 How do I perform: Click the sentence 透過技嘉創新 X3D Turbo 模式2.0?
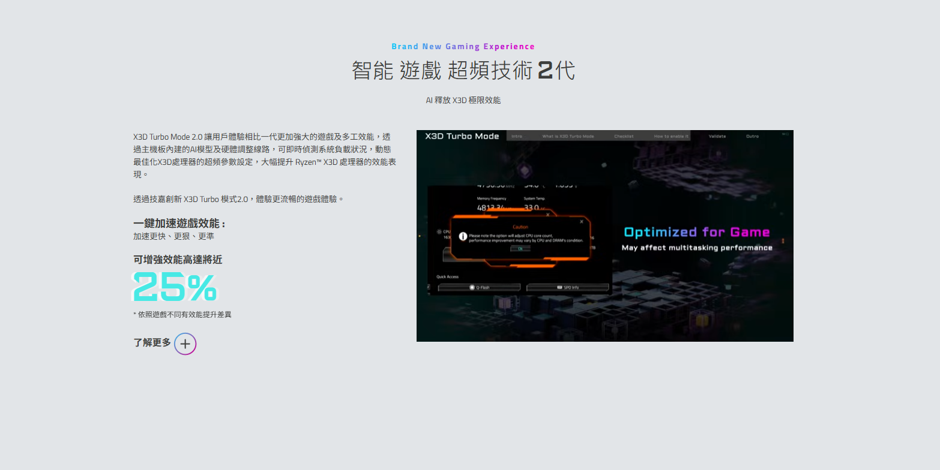pyautogui.click(x=238, y=199)
